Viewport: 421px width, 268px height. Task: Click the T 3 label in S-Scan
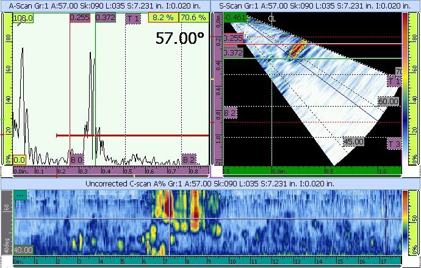tap(394, 144)
